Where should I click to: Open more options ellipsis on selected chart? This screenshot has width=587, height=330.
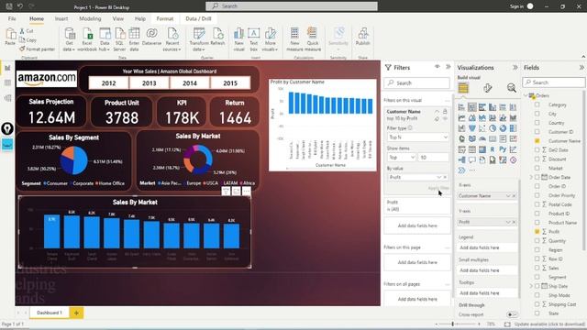click(x=247, y=192)
